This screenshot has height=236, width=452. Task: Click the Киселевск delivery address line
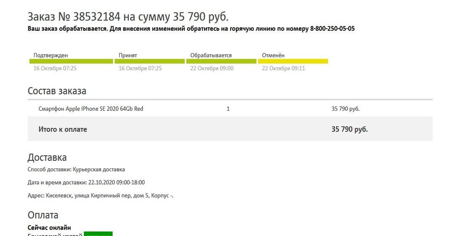pos(100,196)
